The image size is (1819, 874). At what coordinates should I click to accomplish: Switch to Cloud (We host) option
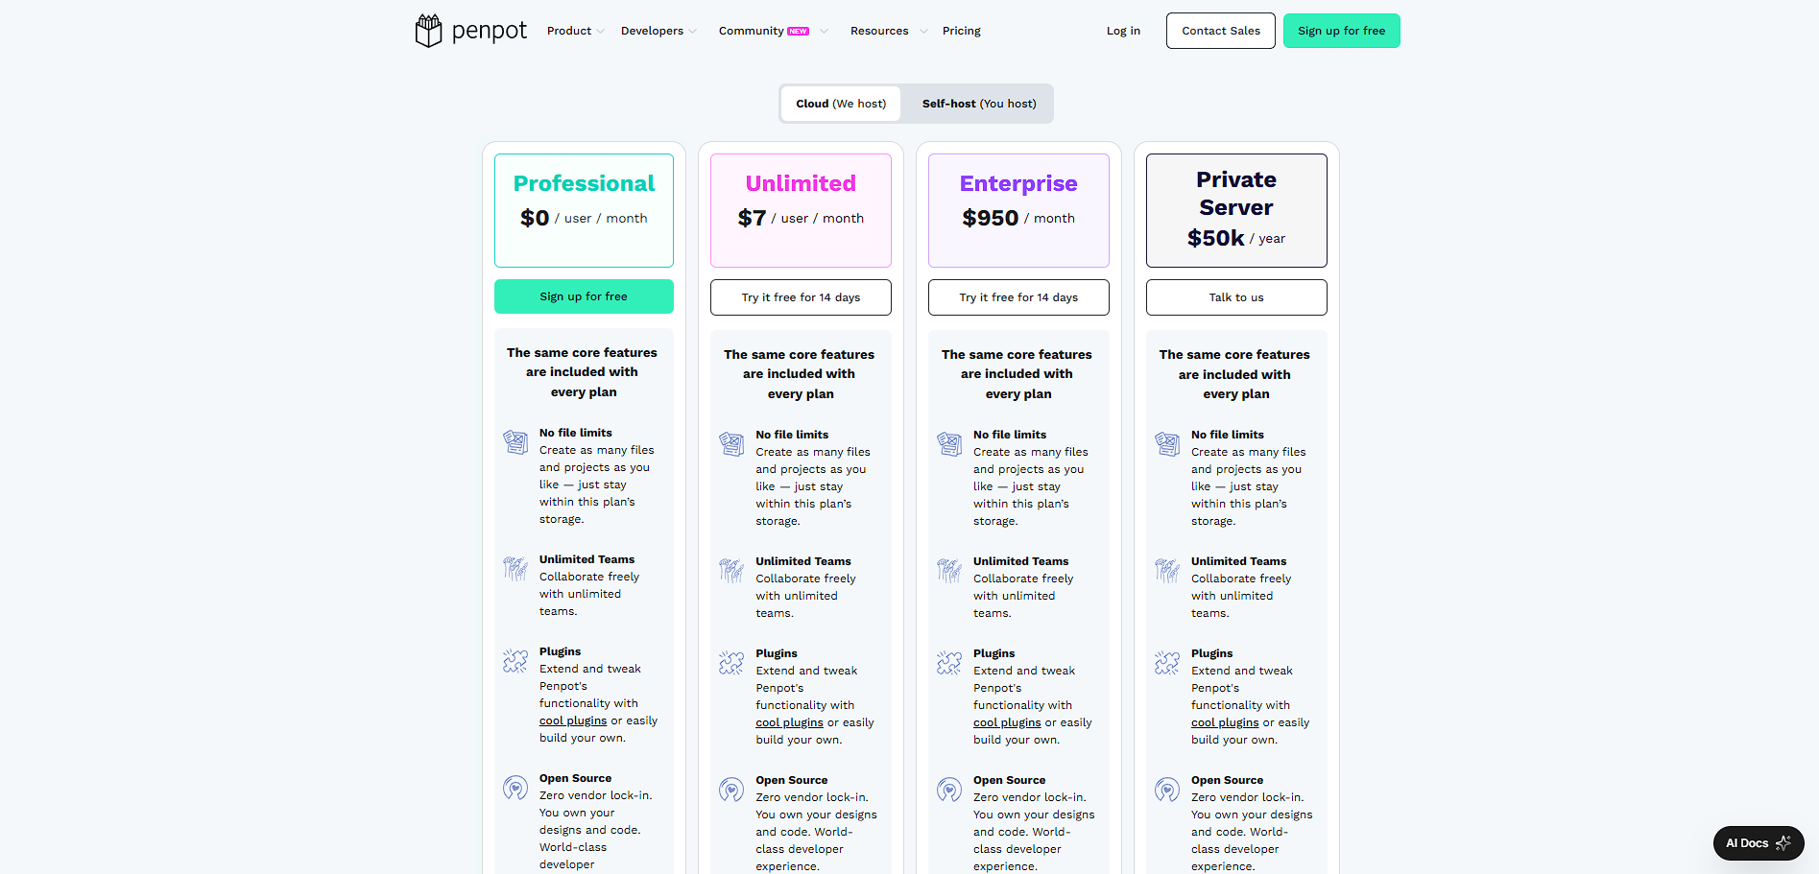pyautogui.click(x=841, y=104)
